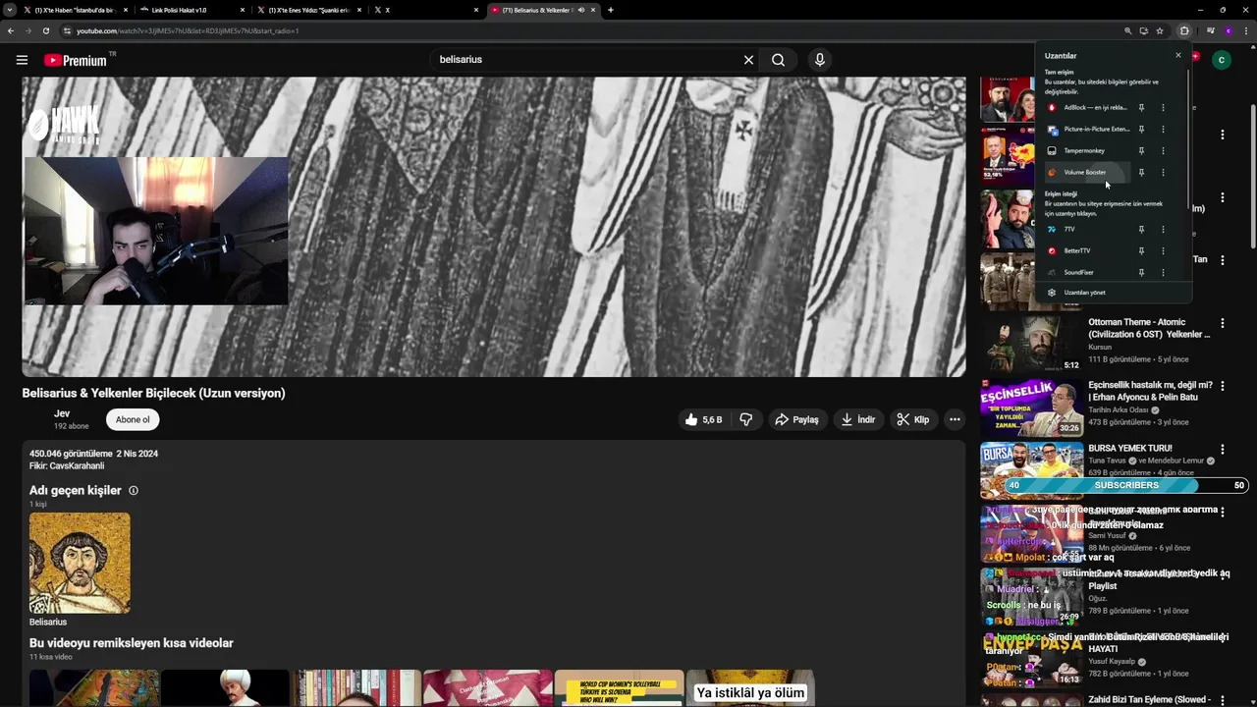
Task: Launch BetterTTV from extensions list
Action: tap(1086, 250)
